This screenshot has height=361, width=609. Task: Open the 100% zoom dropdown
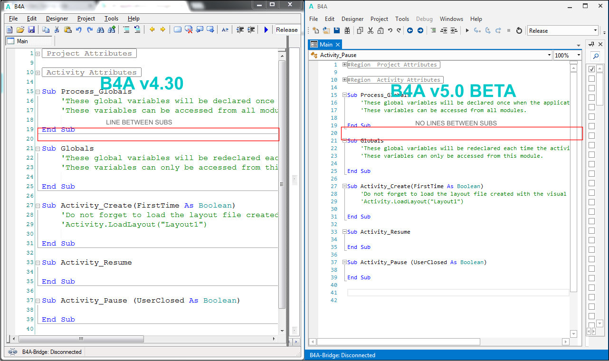(x=578, y=55)
